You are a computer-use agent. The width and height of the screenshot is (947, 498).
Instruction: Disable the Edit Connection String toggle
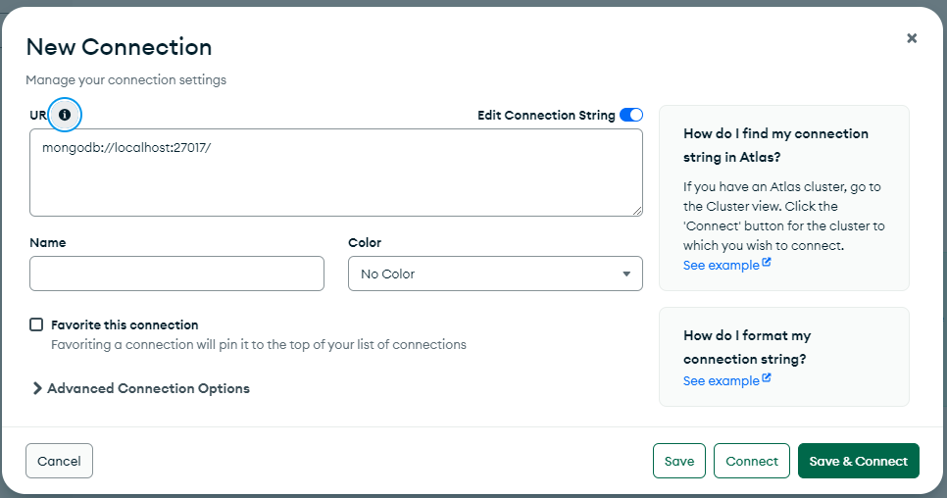(631, 115)
